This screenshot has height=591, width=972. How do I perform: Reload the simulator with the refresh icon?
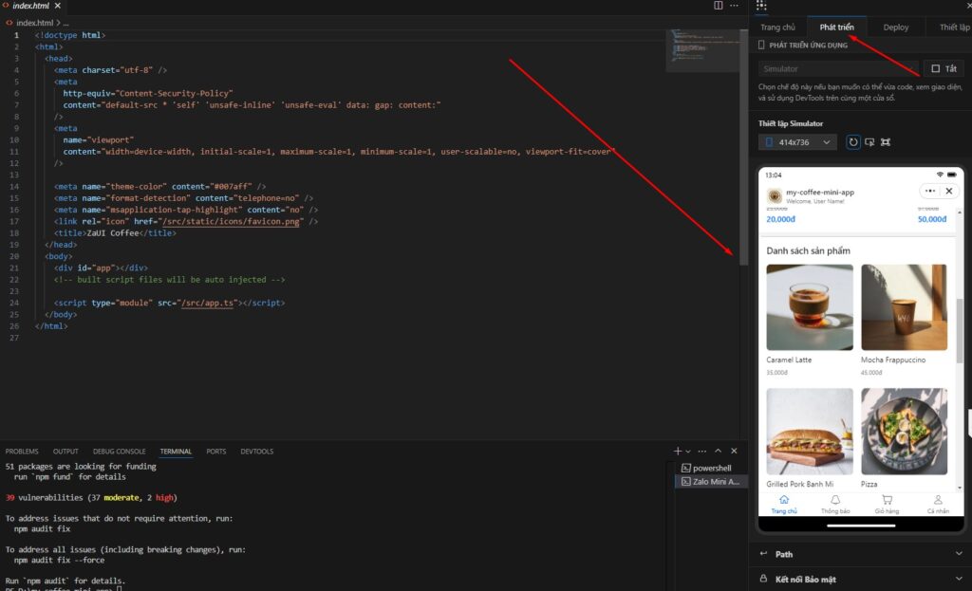click(x=853, y=142)
